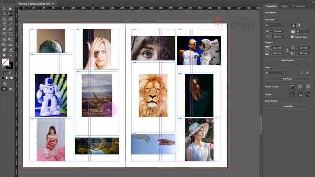Select the Rectangle tool
This screenshot has width=315, height=177.
[x=10, y=34]
